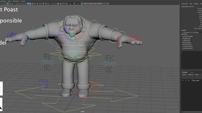Toggle P playback for Geo_Layer
The image size is (202, 113).
tap(186, 80)
